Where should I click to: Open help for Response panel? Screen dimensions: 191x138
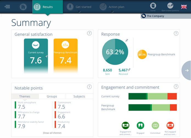176,33
